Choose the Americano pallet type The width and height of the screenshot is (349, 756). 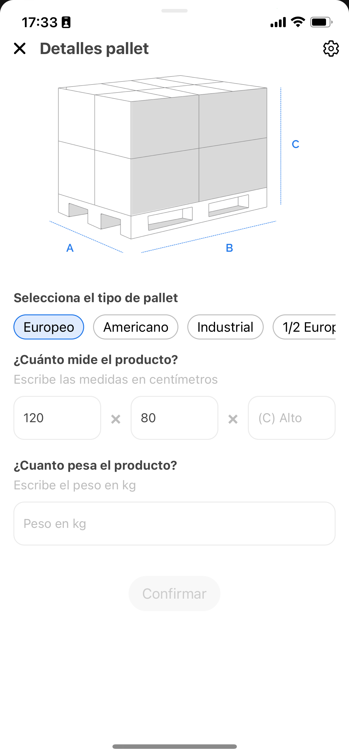(x=136, y=327)
